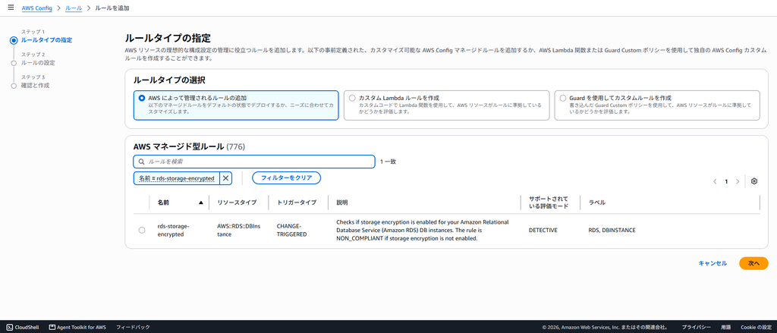This screenshot has height=333, width=777.
Task: Click フィルターをクリア button
Action: (286, 178)
